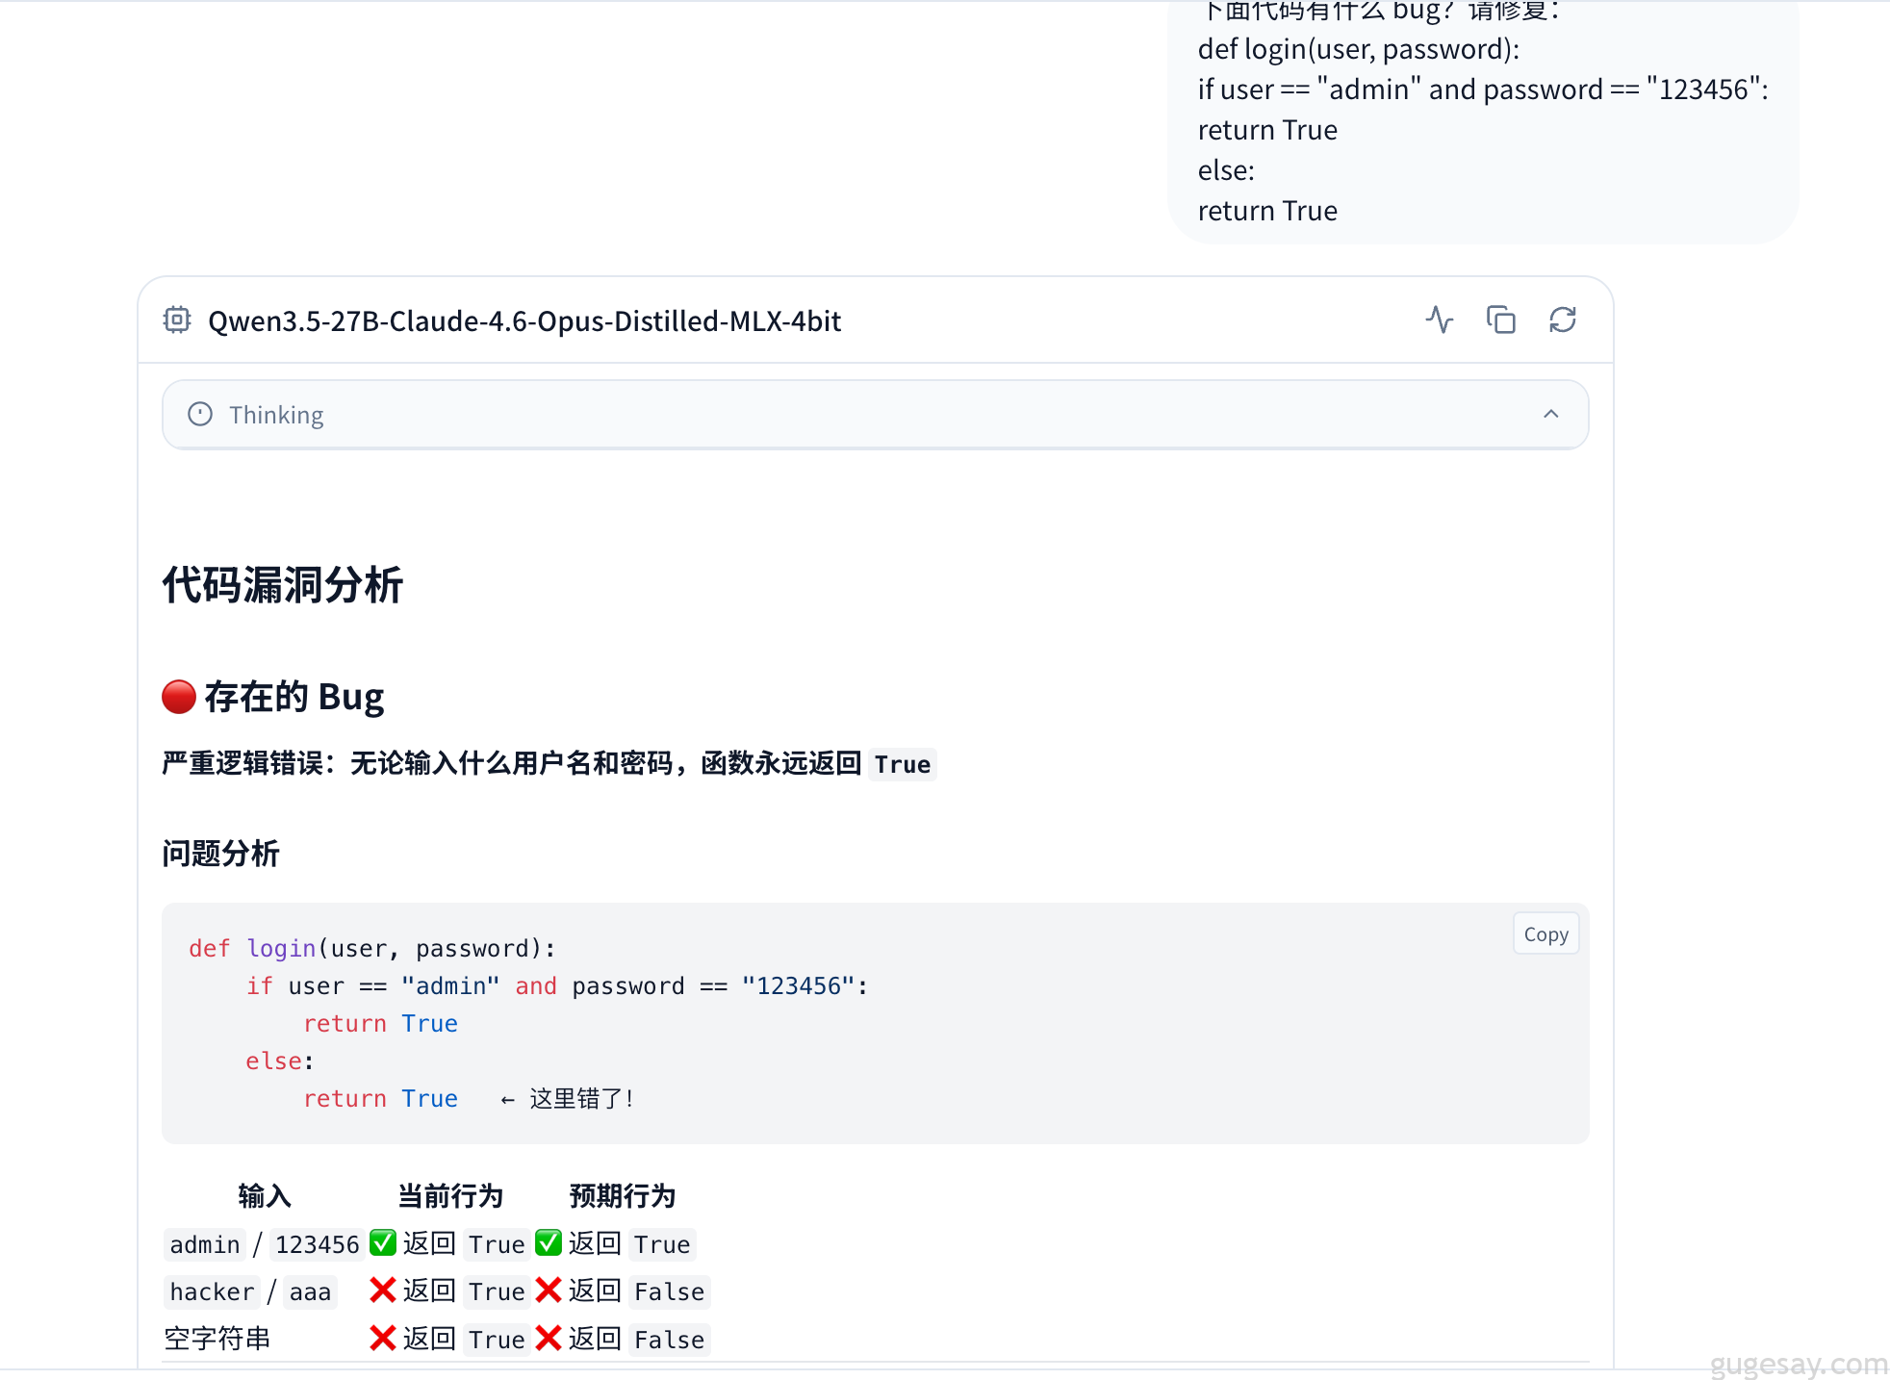Toggle the Thinking panel label
Viewport: 1890px width, 1380px height.
(276, 415)
